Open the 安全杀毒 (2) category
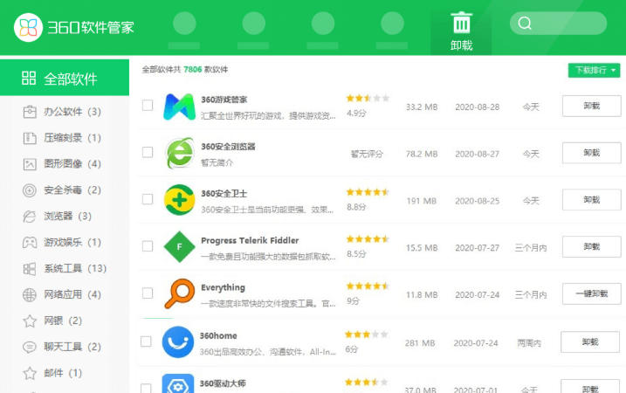 [65, 190]
